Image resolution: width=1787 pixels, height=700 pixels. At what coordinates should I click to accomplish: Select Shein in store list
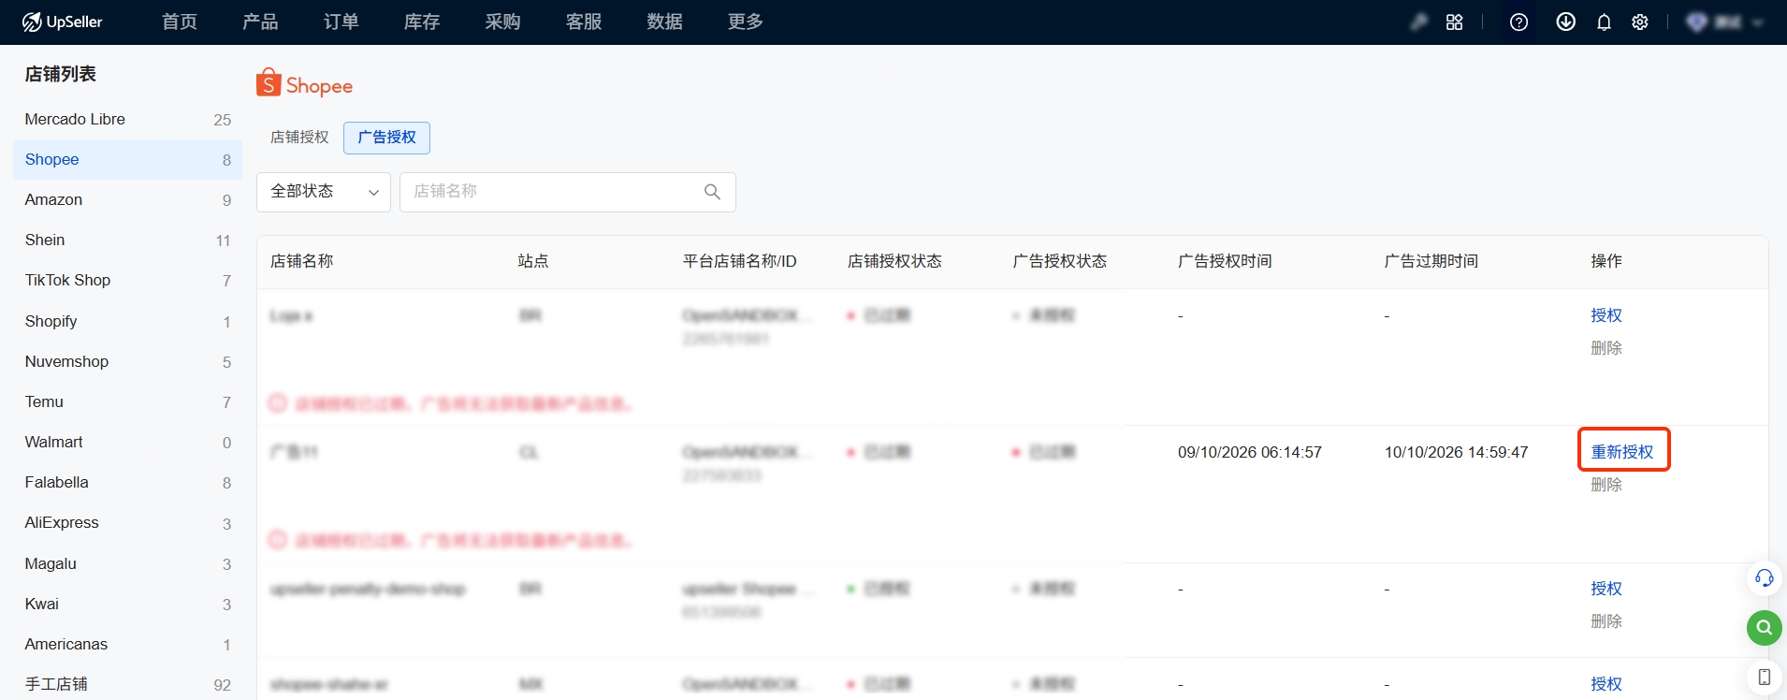click(127, 240)
